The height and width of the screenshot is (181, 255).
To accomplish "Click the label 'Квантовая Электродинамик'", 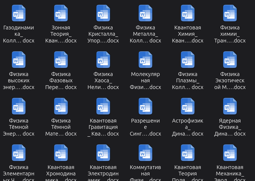I will pyautogui.click(x=103, y=173).
